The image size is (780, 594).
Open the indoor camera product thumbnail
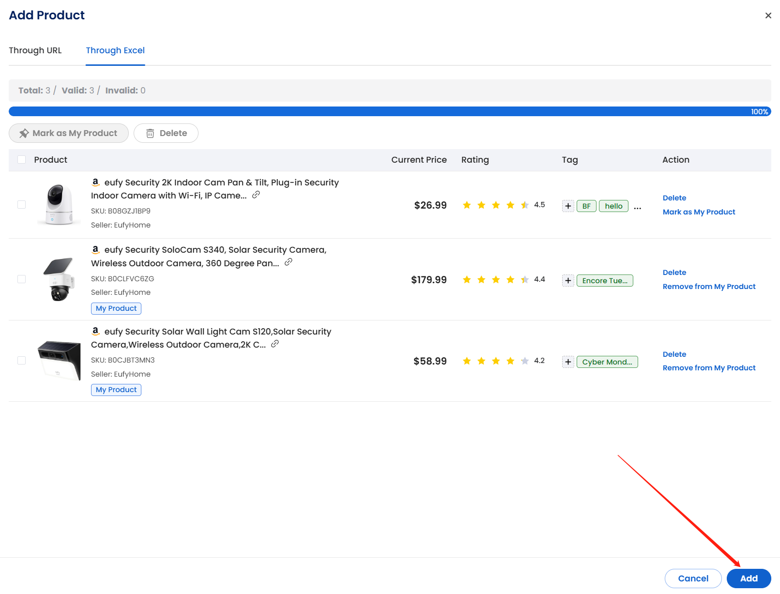point(59,204)
